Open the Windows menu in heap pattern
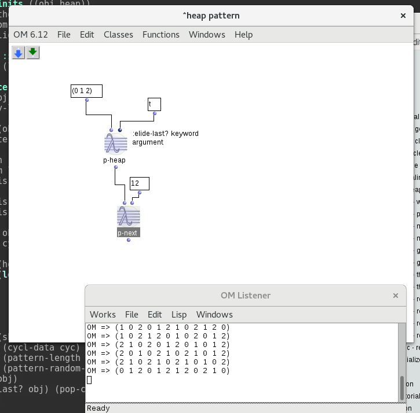Viewport: 420px width, 413px height. click(x=207, y=35)
